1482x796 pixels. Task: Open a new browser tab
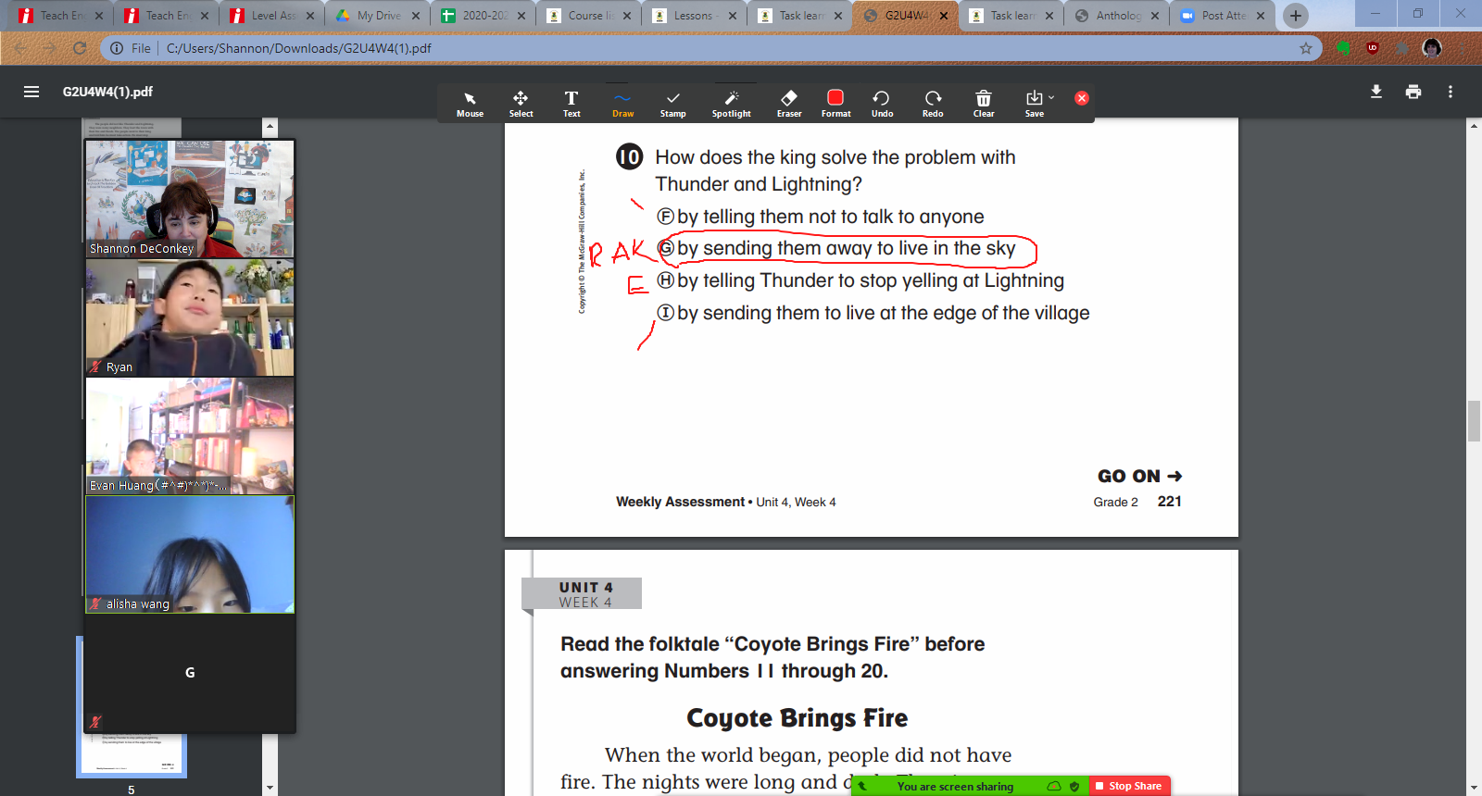(1296, 16)
